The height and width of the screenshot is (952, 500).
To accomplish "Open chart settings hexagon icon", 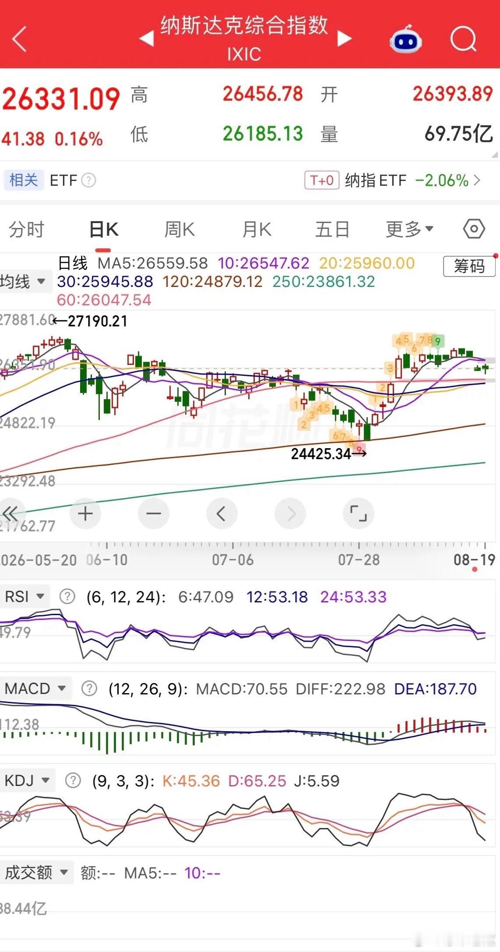I will (474, 229).
